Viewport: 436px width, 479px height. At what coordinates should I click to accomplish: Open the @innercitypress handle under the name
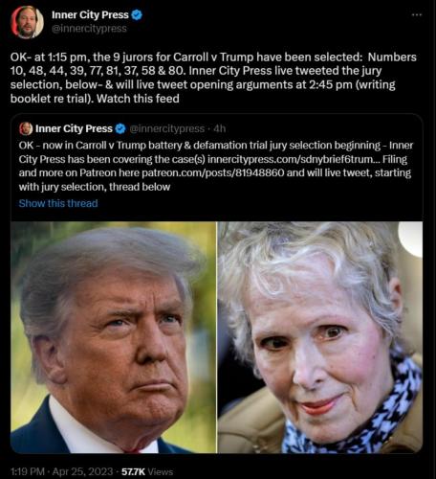(89, 29)
